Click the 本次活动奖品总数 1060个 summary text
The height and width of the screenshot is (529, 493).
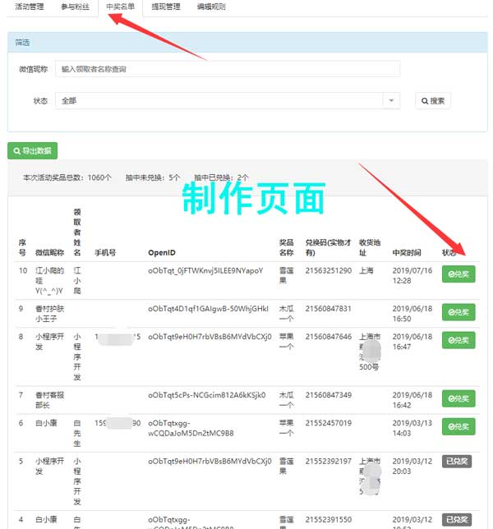pos(67,177)
